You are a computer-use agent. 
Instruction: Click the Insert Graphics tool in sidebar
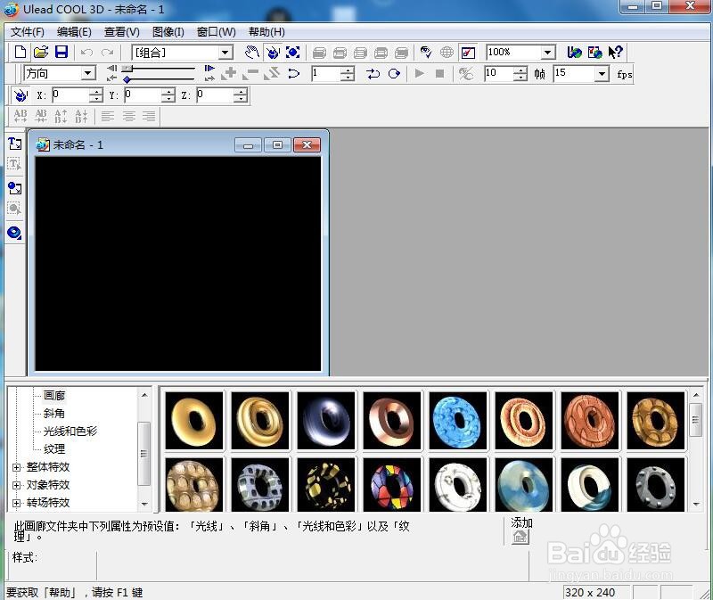14,187
